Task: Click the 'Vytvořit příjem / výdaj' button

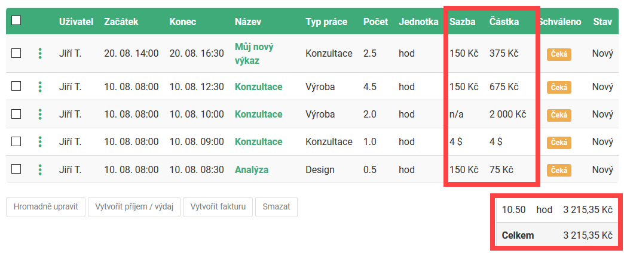Action: pyautogui.click(x=134, y=207)
